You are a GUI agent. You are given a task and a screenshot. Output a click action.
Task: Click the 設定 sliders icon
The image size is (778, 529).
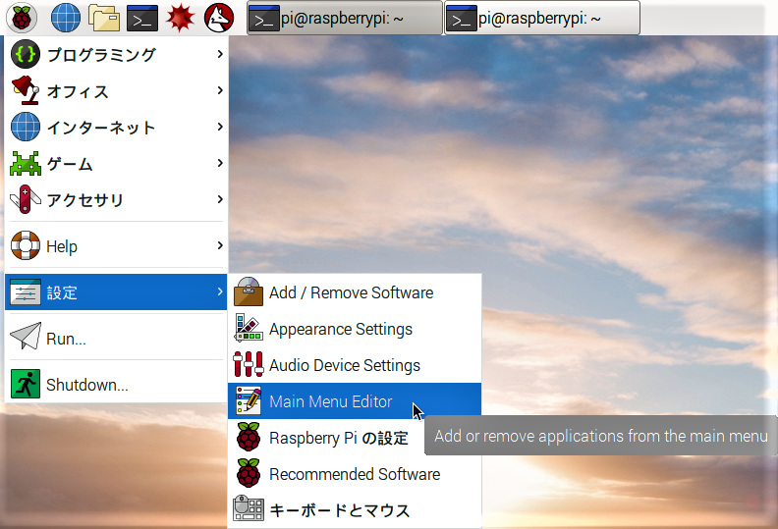tap(26, 292)
